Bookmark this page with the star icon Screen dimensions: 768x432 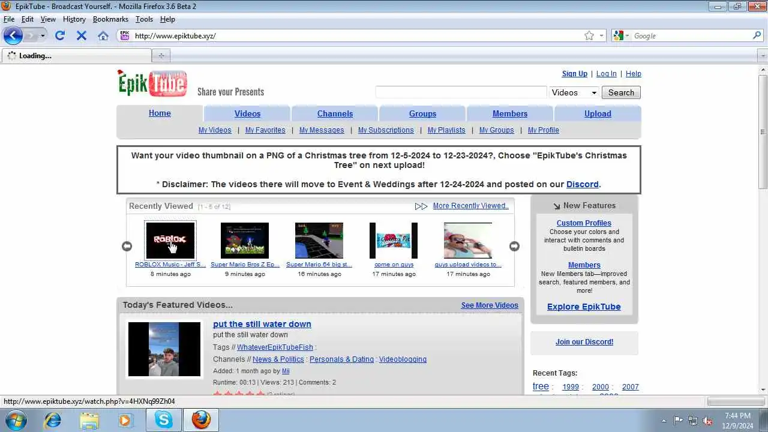tap(589, 35)
